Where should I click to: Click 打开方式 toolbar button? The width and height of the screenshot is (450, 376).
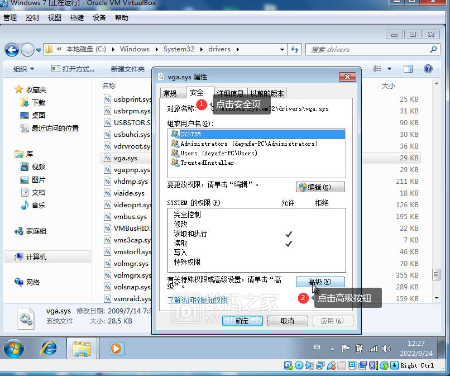pos(73,69)
